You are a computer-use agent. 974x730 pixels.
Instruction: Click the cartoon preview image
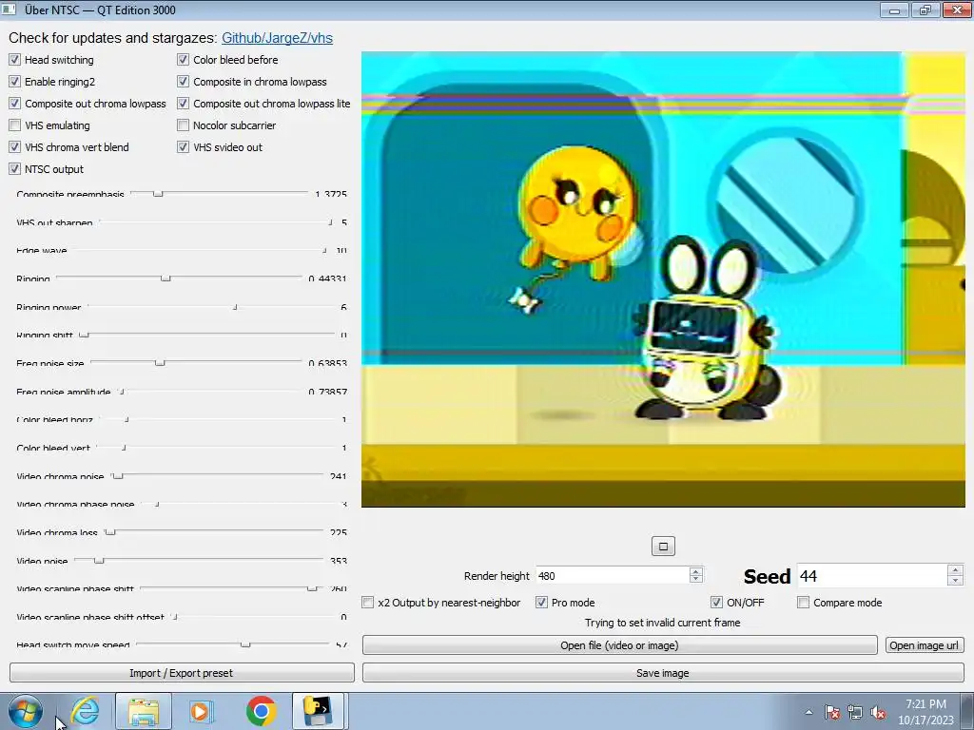point(663,279)
